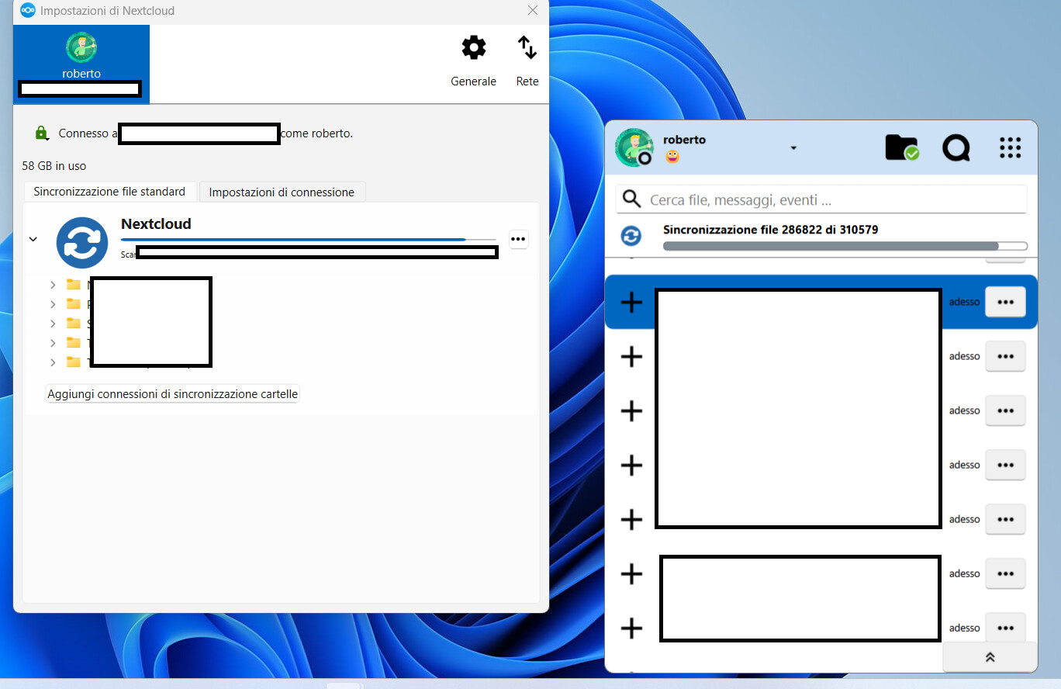Open more options for highlighted activity
1061x689 pixels.
pos(1005,302)
